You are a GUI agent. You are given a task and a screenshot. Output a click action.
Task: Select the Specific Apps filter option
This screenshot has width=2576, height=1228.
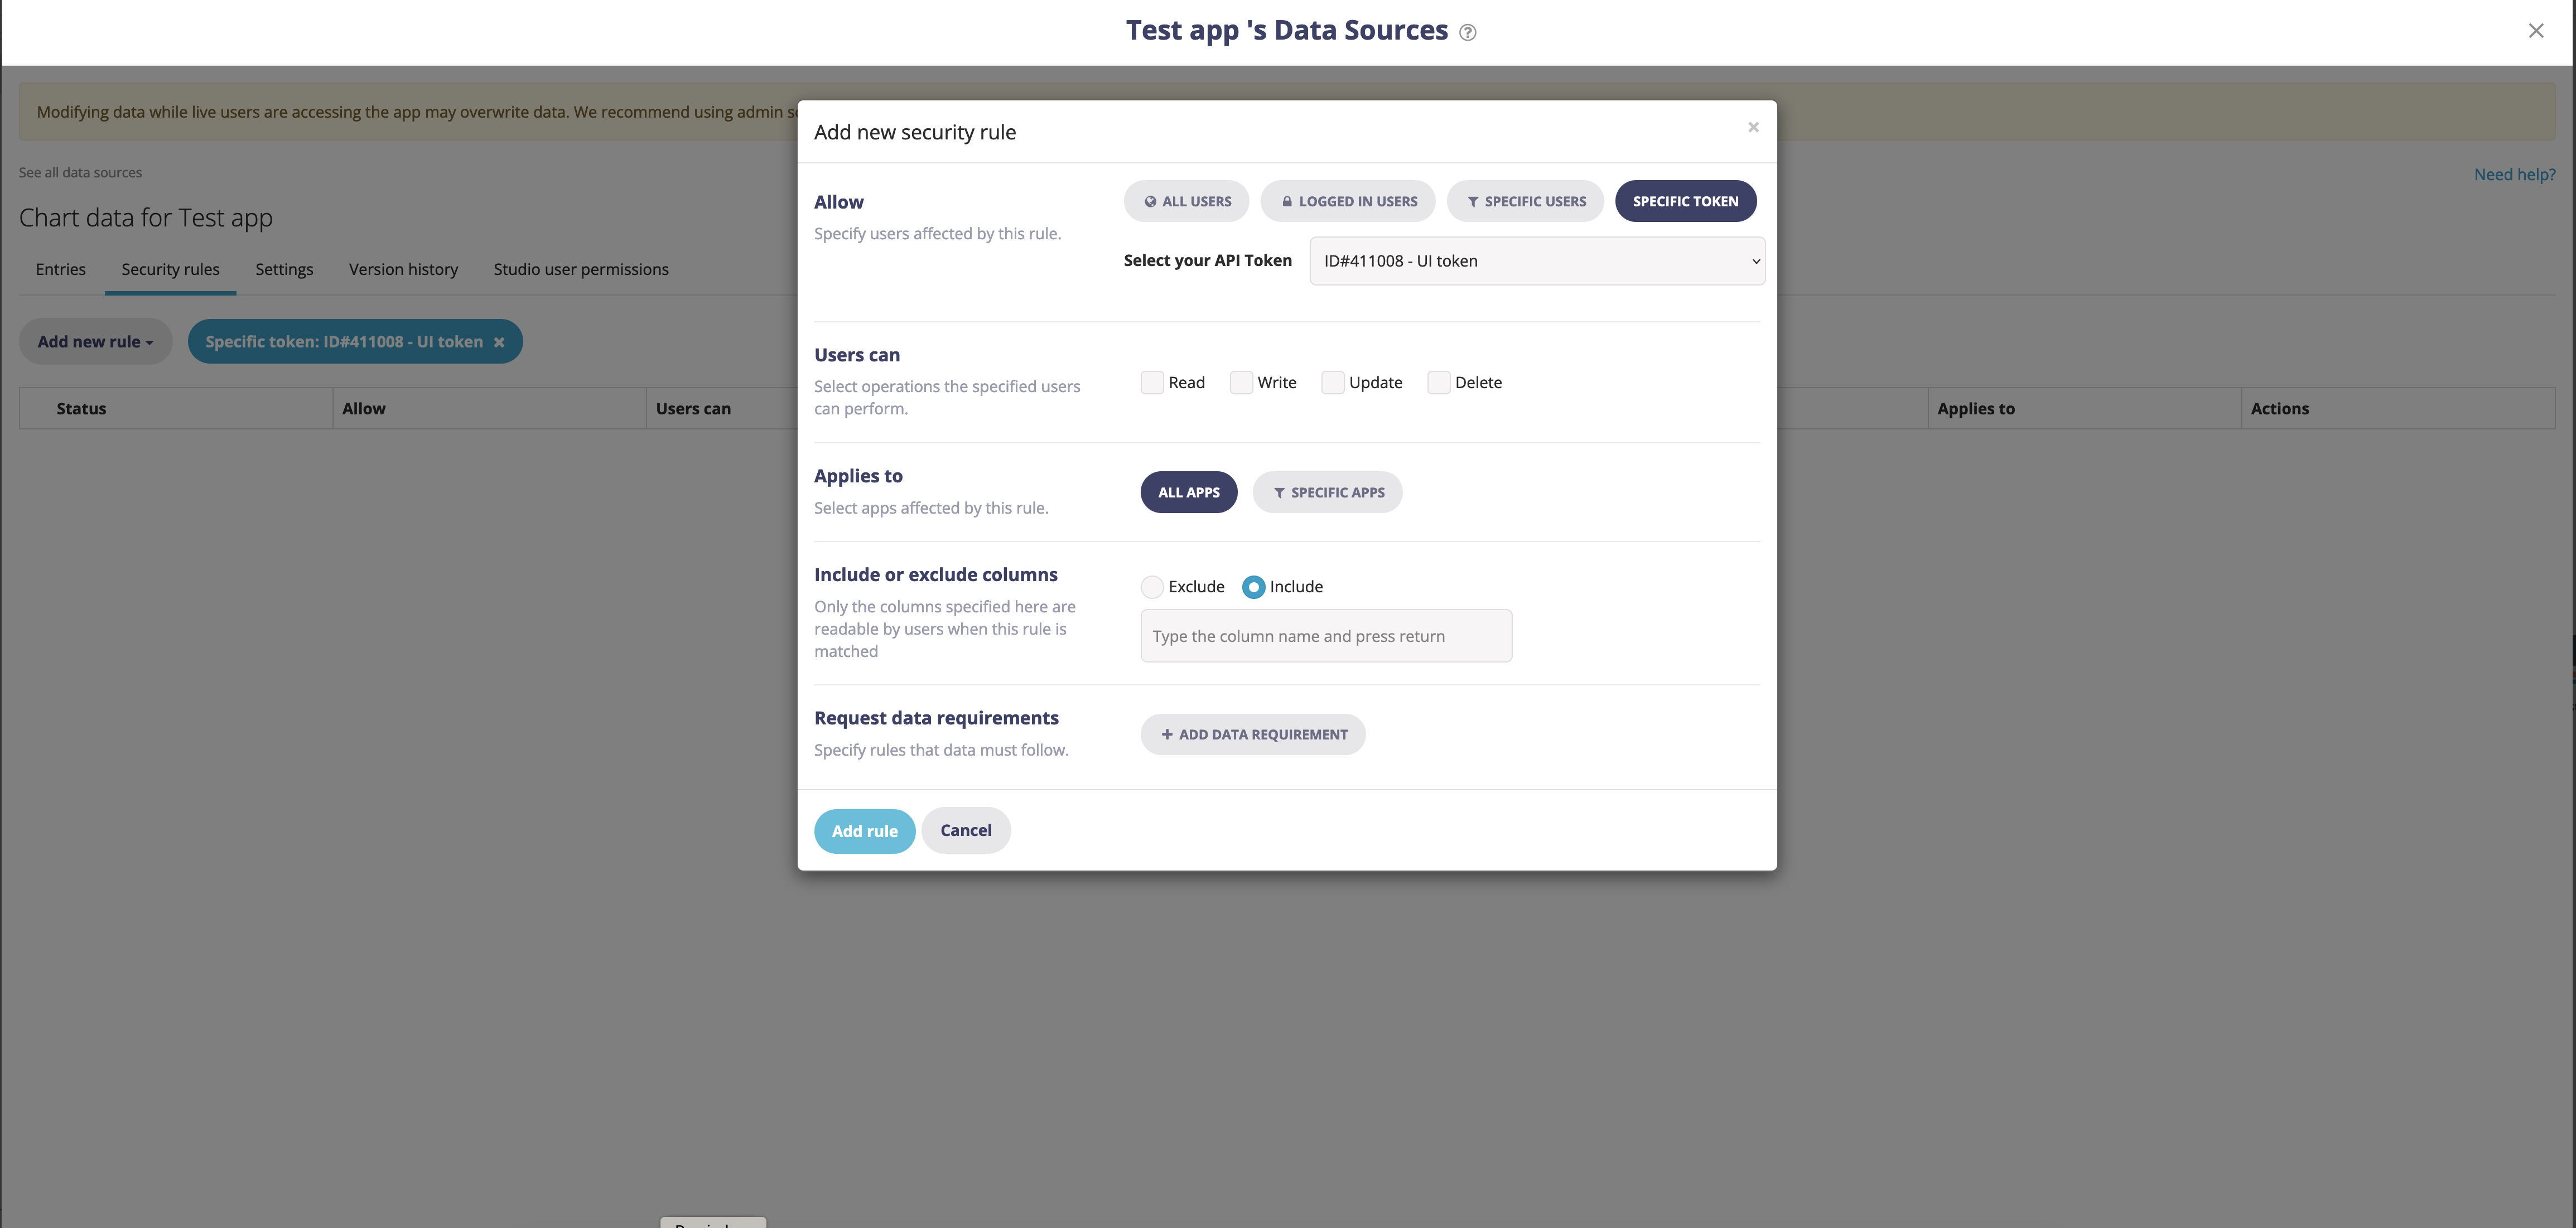point(1327,492)
